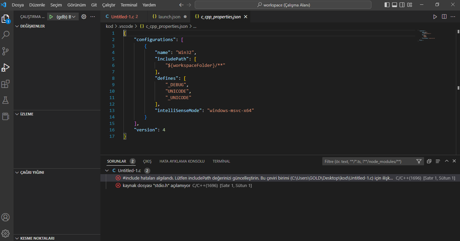Open the Testing flask icon

(x=6, y=100)
